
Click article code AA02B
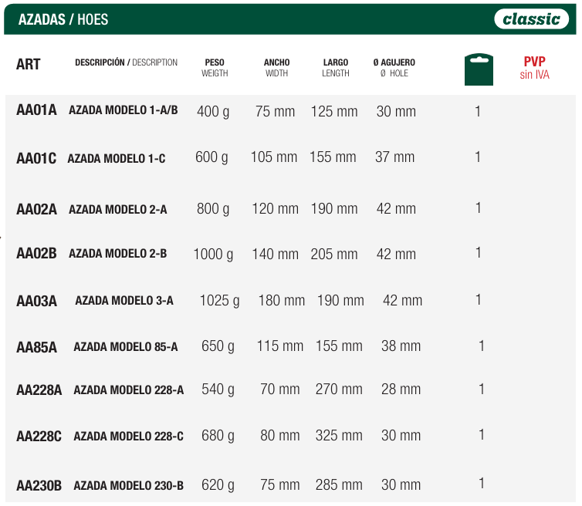36,253
